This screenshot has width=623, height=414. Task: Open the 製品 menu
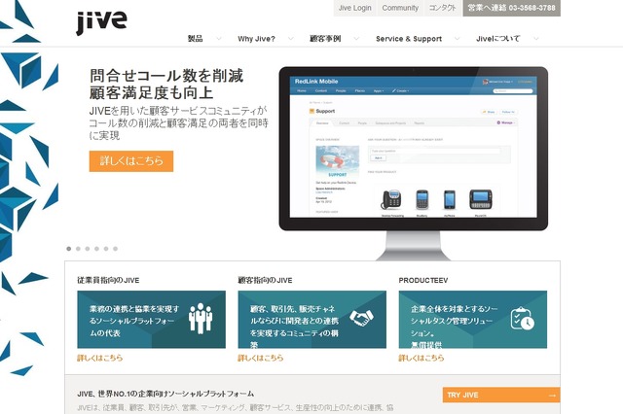tap(195, 39)
